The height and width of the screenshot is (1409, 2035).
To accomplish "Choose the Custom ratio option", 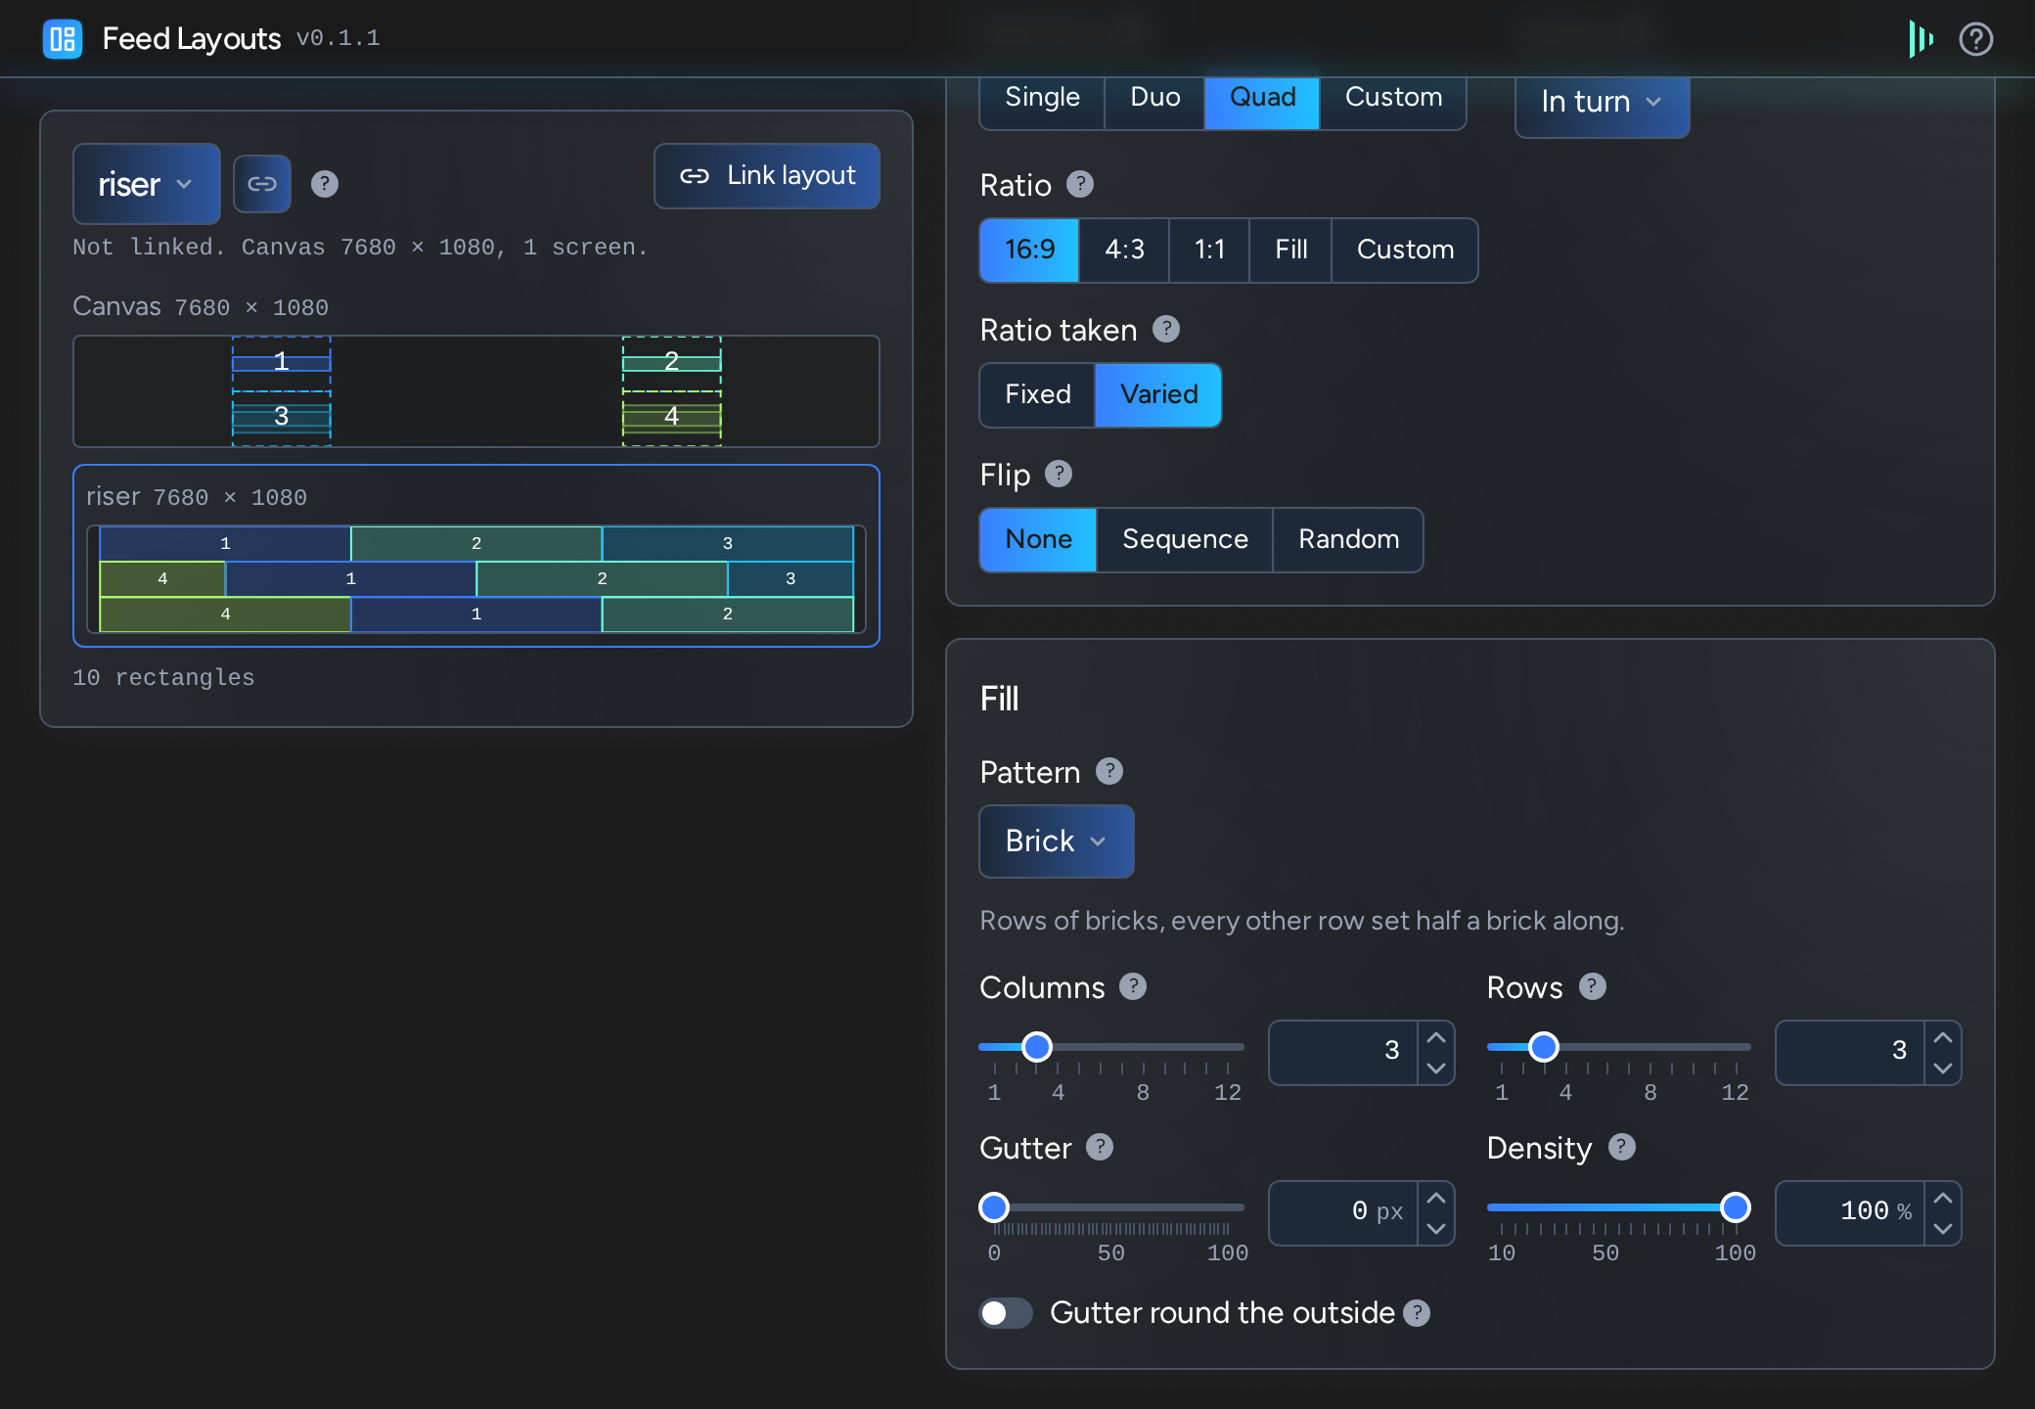I will 1405,250.
